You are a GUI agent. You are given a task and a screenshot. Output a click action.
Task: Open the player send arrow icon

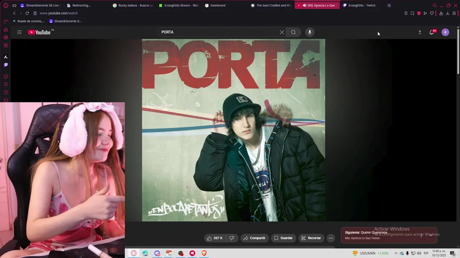tap(425, 13)
